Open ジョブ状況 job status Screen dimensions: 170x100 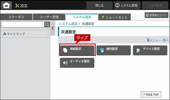pos(155,5)
